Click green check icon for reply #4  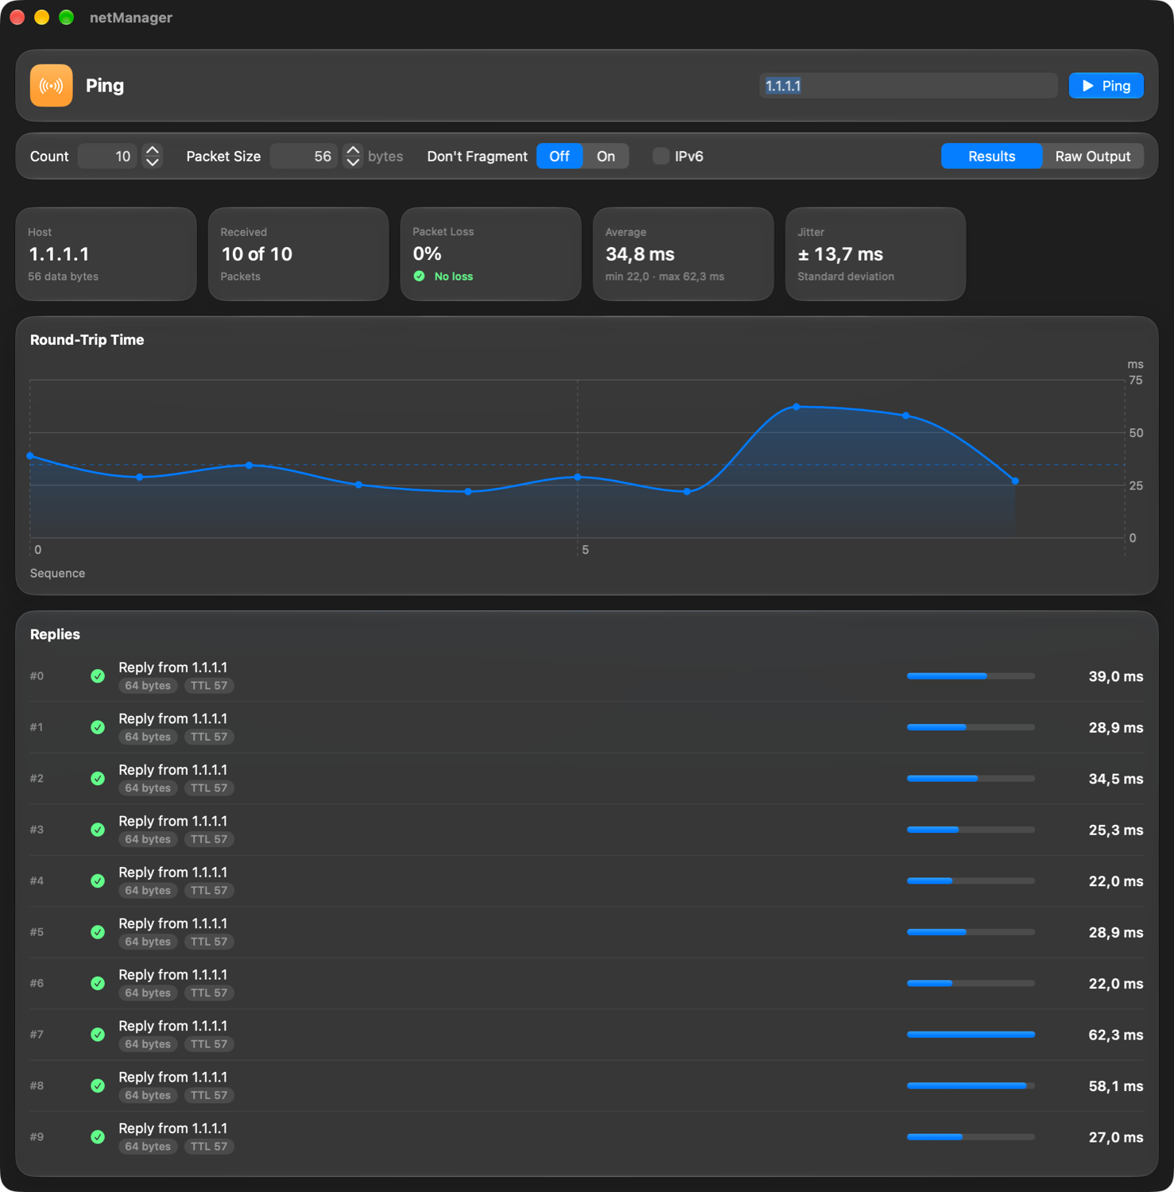point(98,880)
